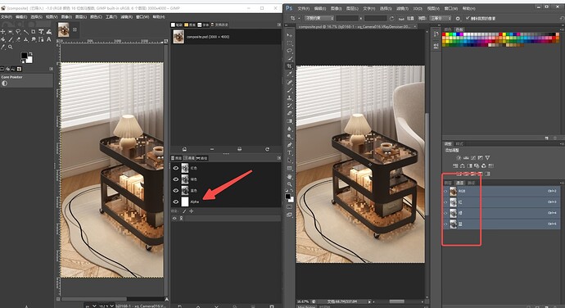Toggle visibility of GIMP red channel
The height and width of the screenshot is (308, 565).
176,168
